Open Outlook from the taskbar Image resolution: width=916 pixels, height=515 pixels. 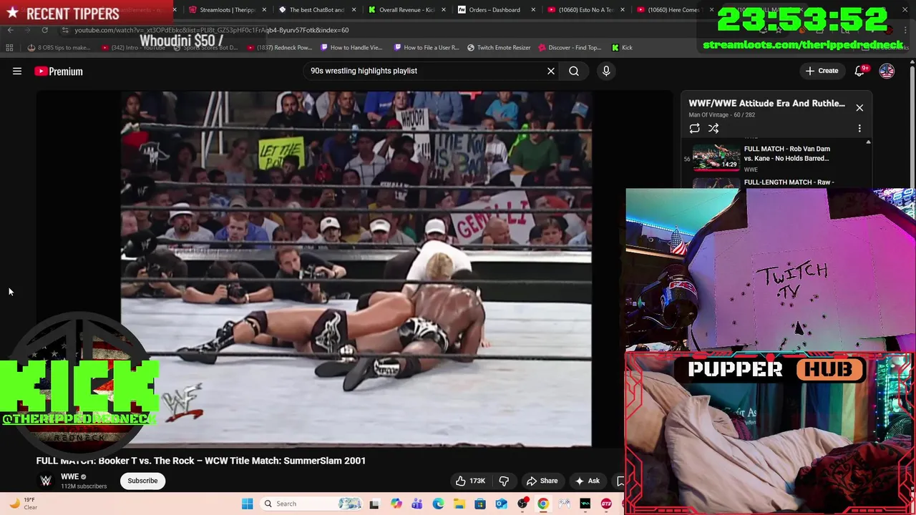tap(501, 504)
